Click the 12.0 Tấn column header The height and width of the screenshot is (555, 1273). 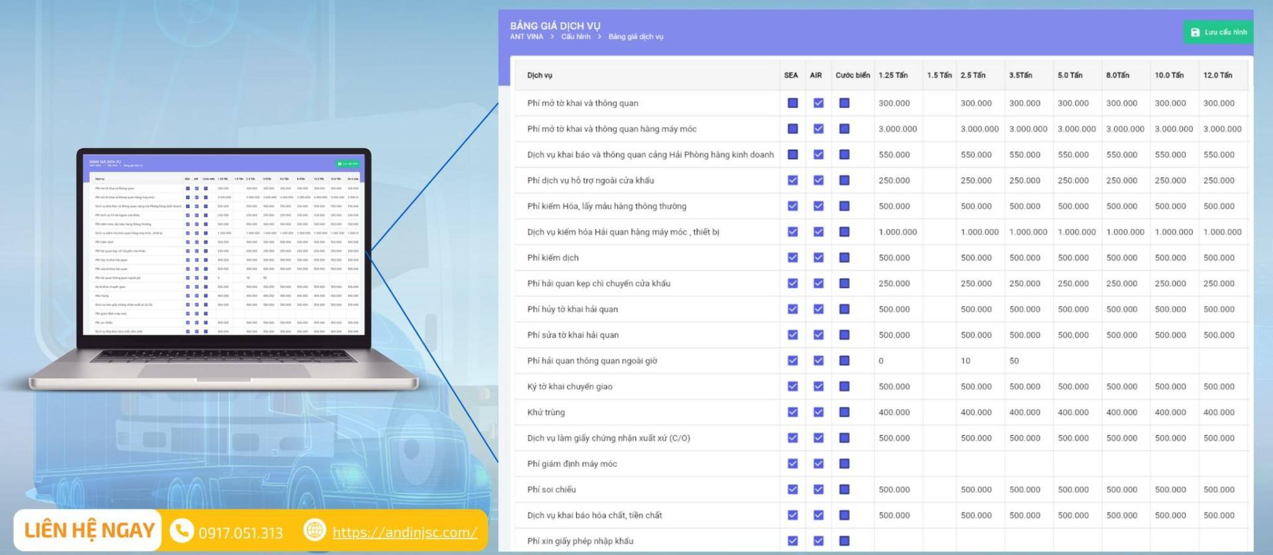click(x=1217, y=76)
